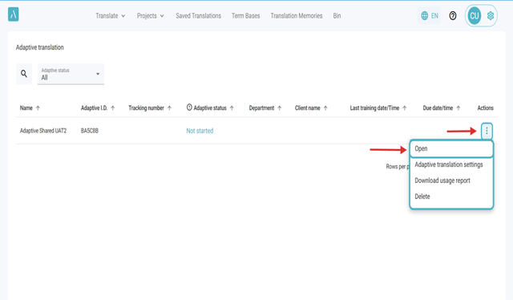The image size is (513, 300).
Task: Click the Department column header
Action: coord(261,108)
